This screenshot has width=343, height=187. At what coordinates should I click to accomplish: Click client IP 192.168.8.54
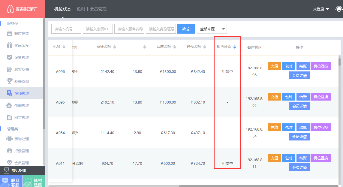(254, 133)
